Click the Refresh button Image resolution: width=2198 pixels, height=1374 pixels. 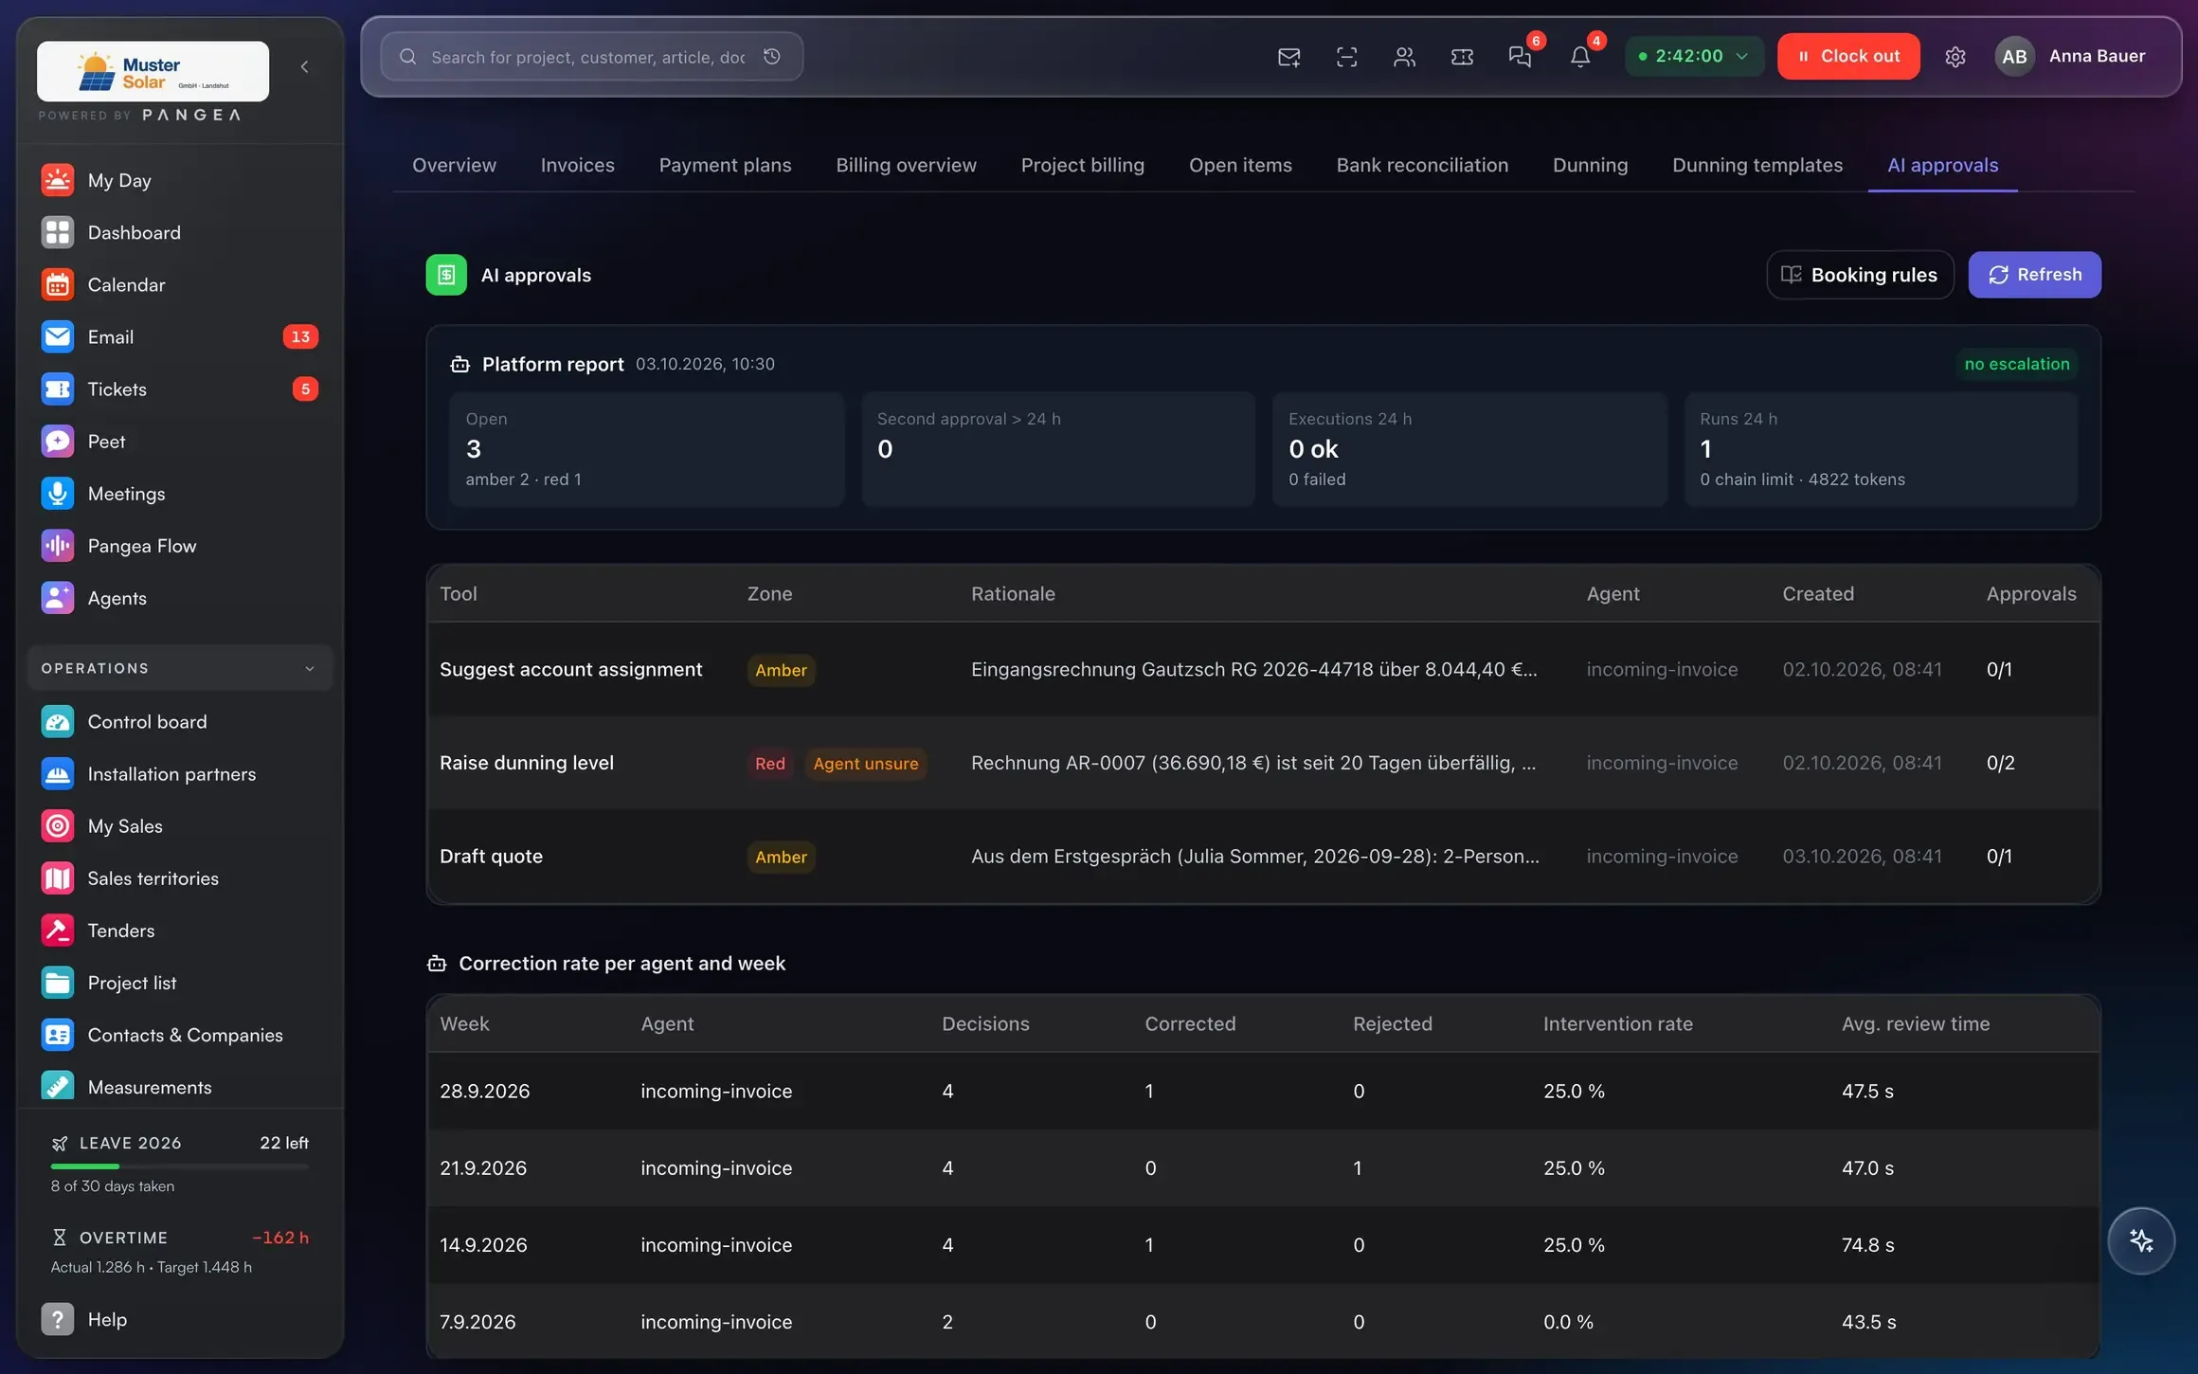[2034, 275]
